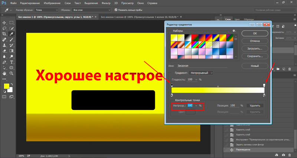The image size is (297, 158).
Task: Select the Horizontal Type tool
Action: click(12, 63)
